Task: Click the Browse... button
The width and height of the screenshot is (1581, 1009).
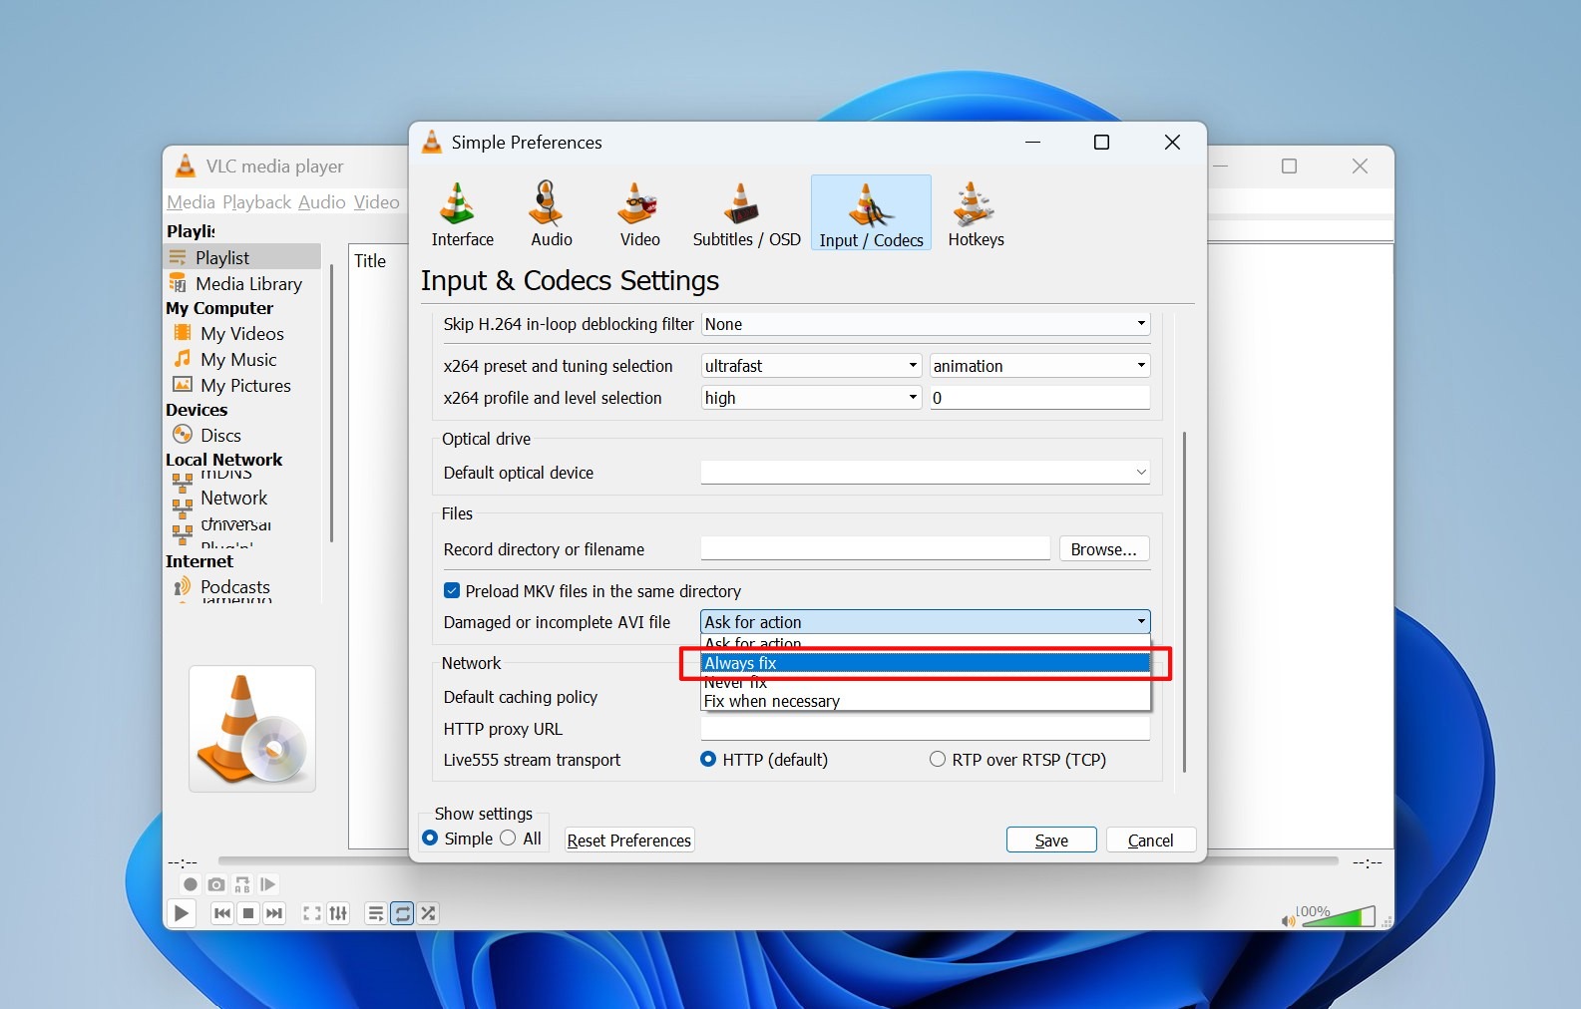Action: (x=1103, y=548)
